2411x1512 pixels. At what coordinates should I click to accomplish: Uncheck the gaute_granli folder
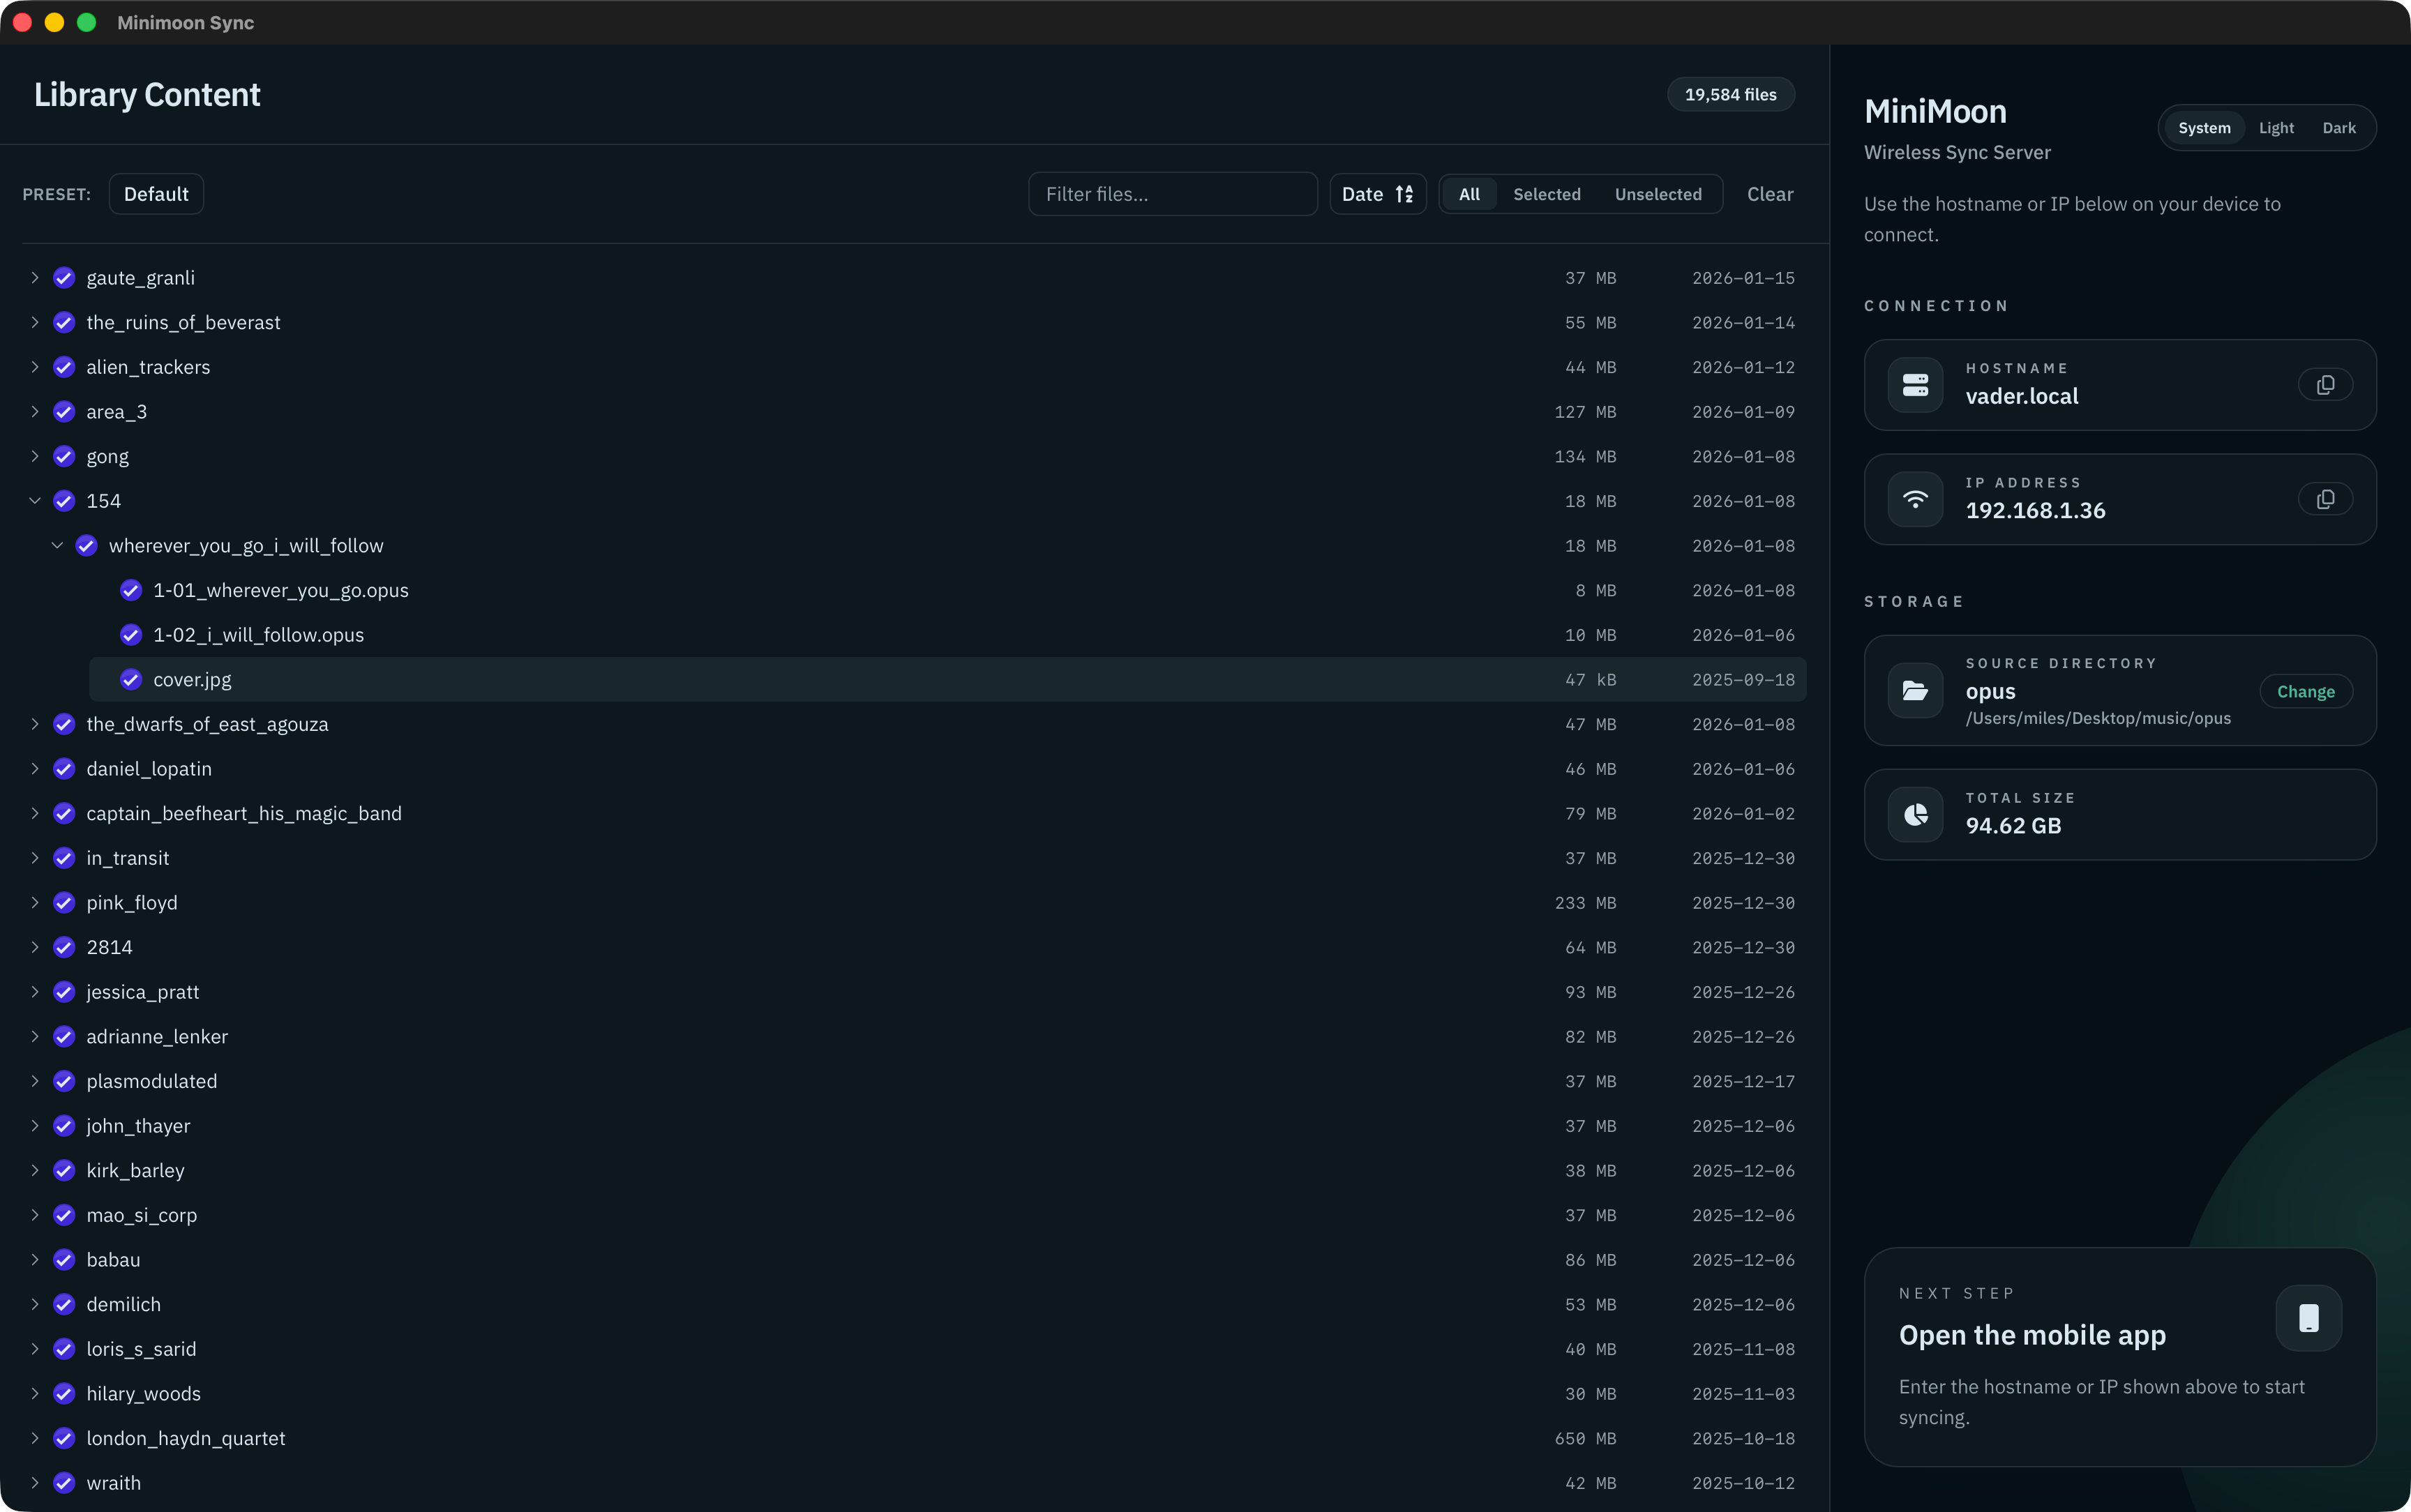pos(63,278)
